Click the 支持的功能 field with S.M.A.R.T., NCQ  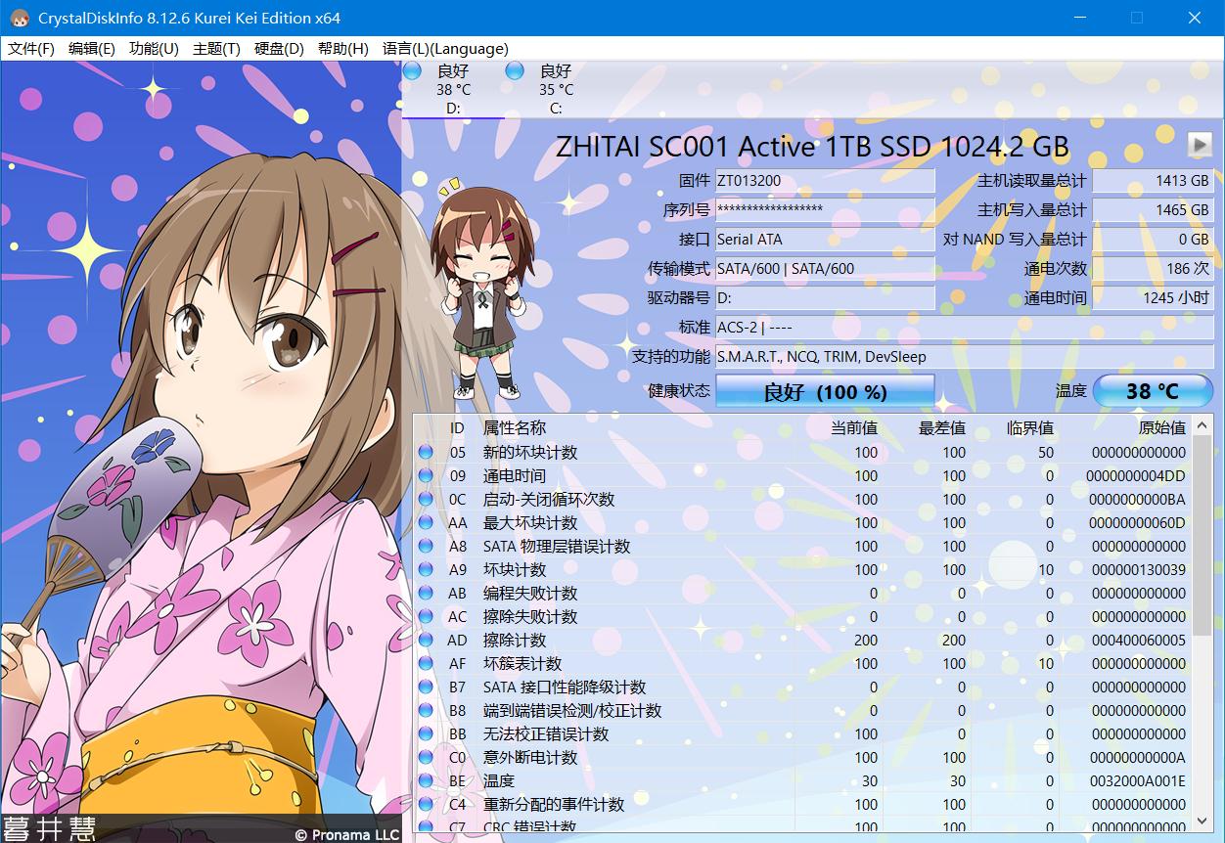tap(964, 357)
